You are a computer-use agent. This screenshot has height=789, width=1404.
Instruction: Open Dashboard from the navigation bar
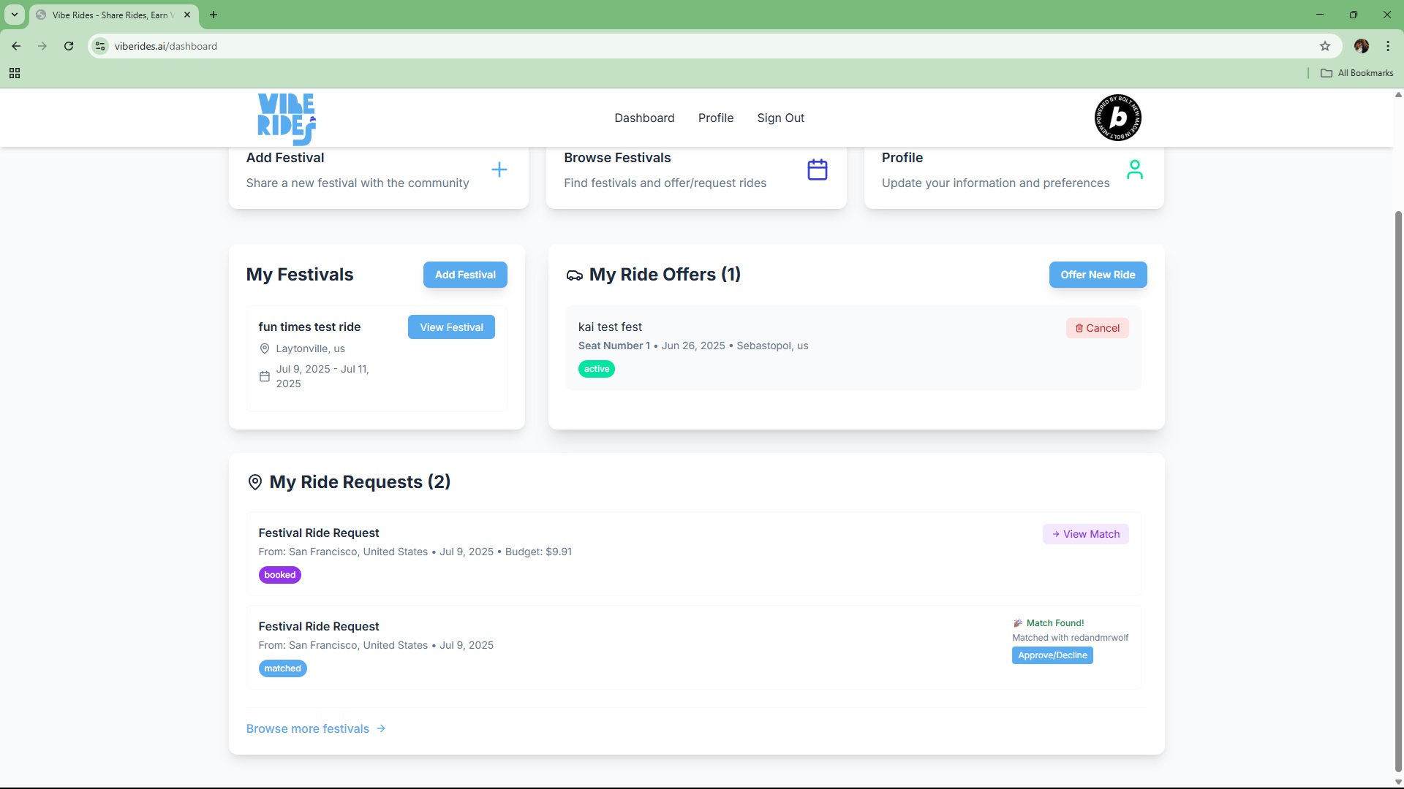643,118
